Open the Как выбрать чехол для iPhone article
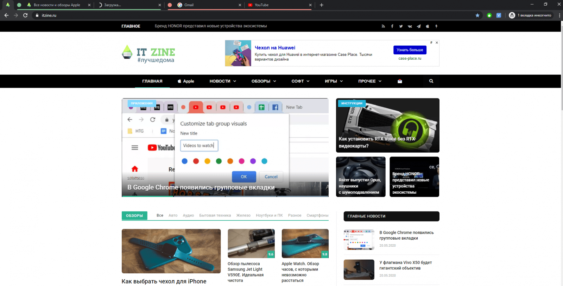 (171, 257)
